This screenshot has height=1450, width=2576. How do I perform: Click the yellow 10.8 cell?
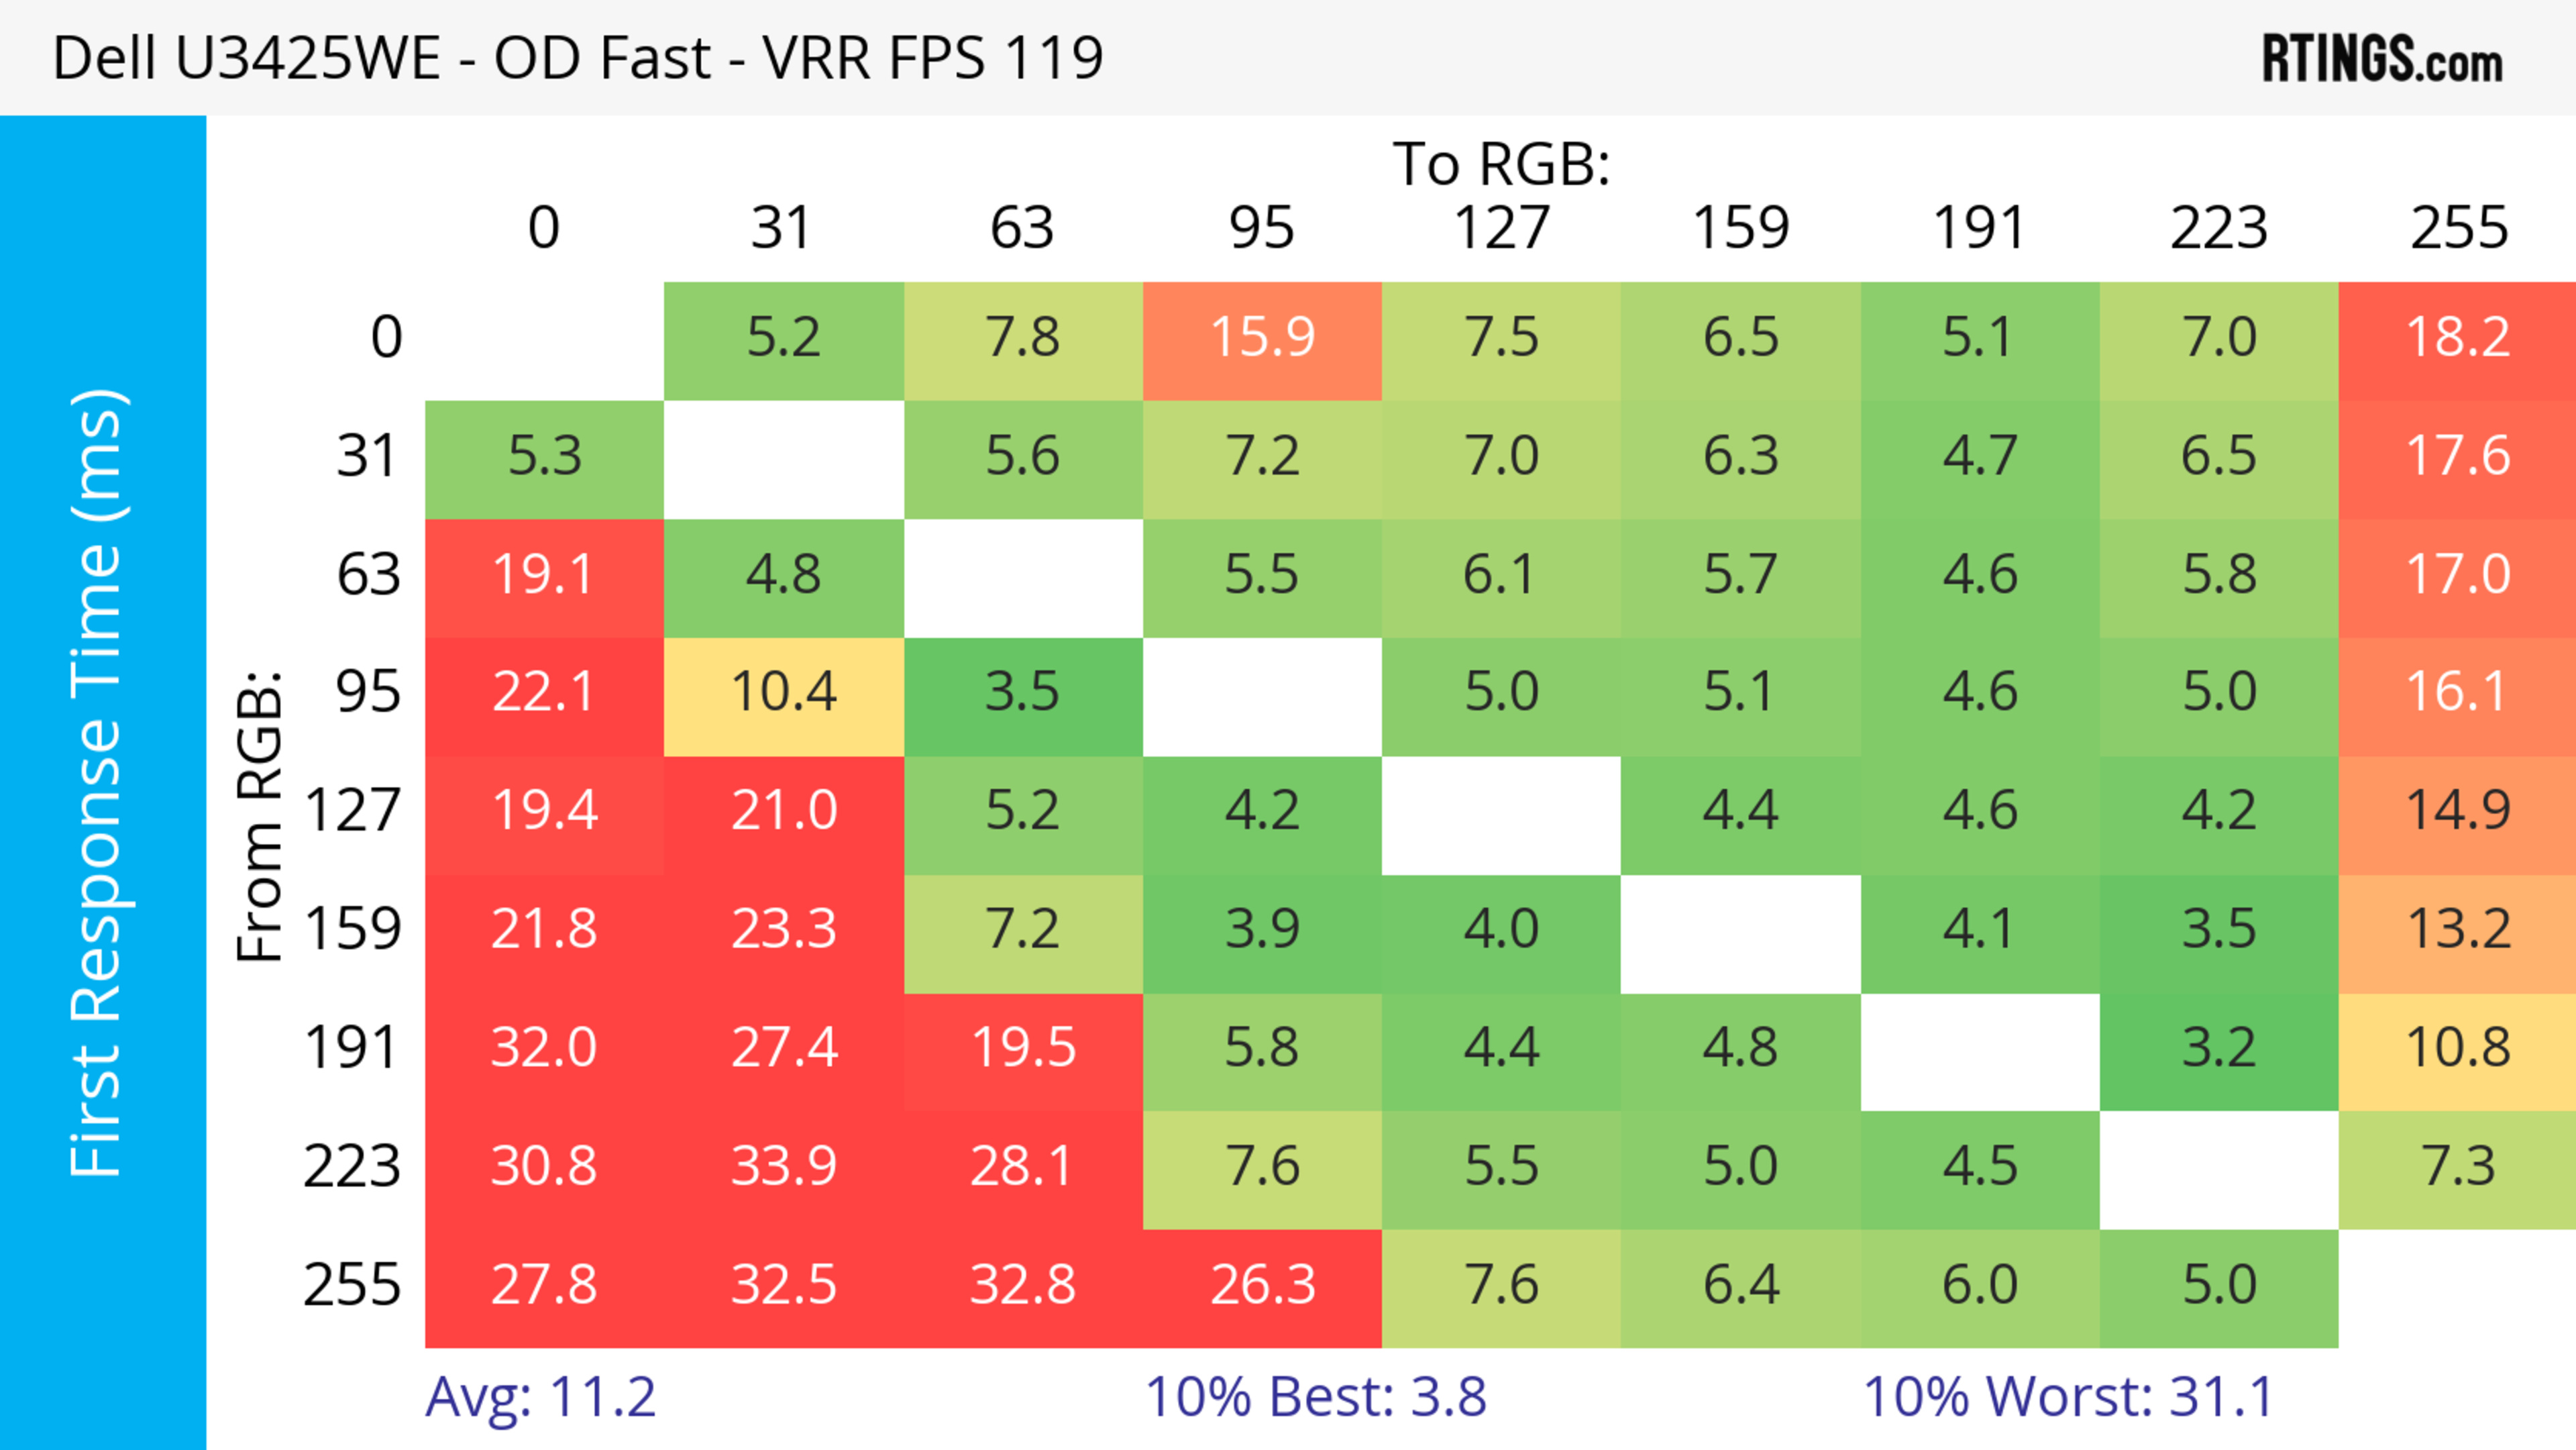(x=2457, y=1048)
